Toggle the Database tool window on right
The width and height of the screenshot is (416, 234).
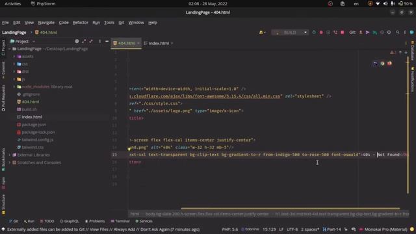(x=413, y=51)
